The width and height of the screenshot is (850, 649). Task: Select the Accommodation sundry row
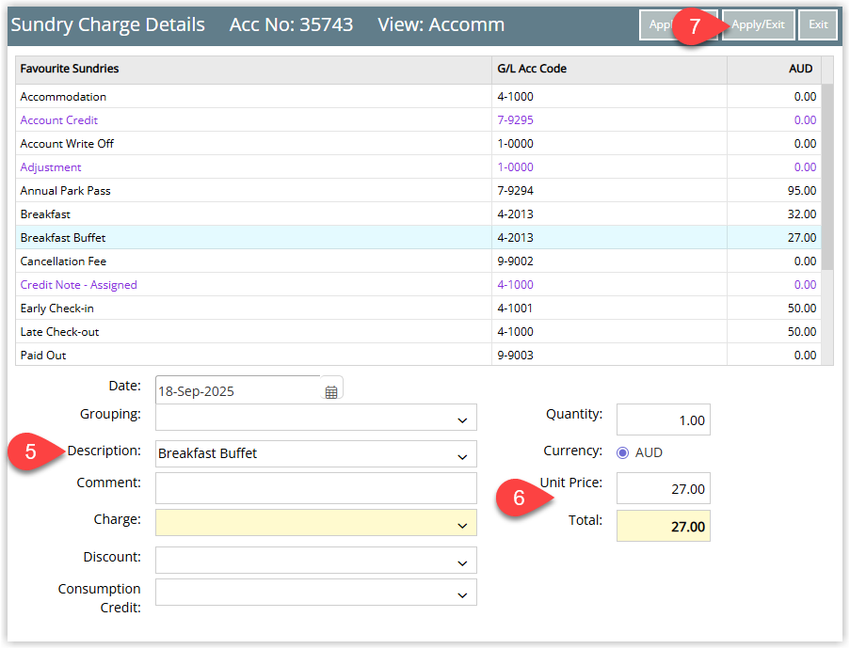click(418, 97)
